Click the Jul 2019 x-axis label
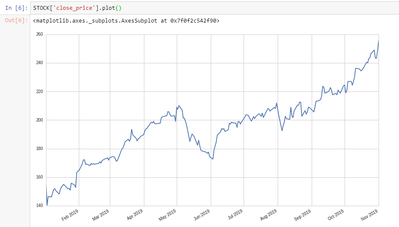The height and width of the screenshot is (227, 399). pos(235,215)
